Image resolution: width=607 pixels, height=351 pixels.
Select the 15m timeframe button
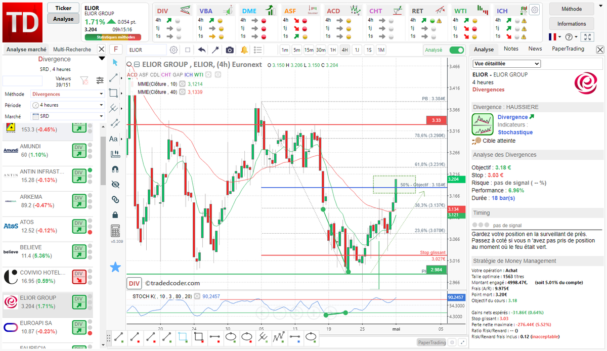point(309,50)
